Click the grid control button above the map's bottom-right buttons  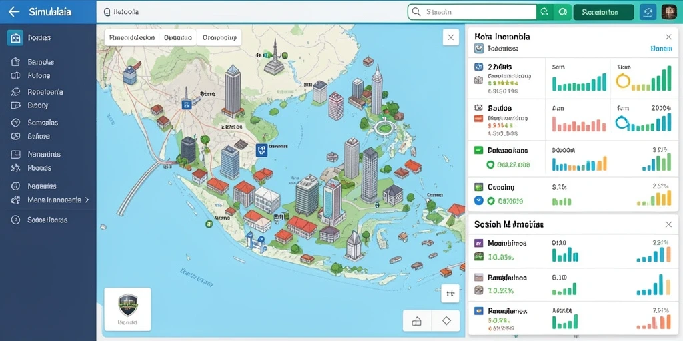pyautogui.click(x=450, y=293)
